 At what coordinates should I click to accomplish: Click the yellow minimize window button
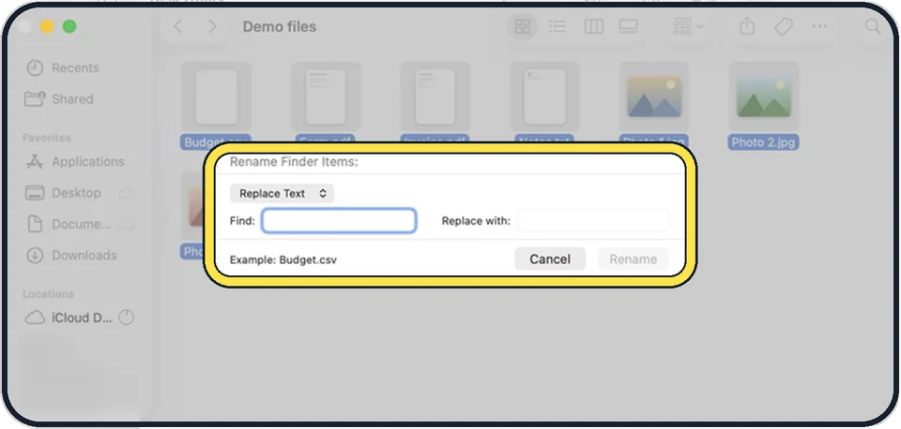(47, 26)
